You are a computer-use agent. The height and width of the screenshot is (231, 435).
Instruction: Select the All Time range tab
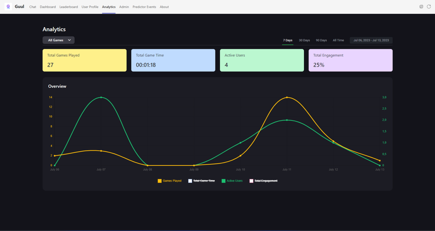pyautogui.click(x=338, y=40)
